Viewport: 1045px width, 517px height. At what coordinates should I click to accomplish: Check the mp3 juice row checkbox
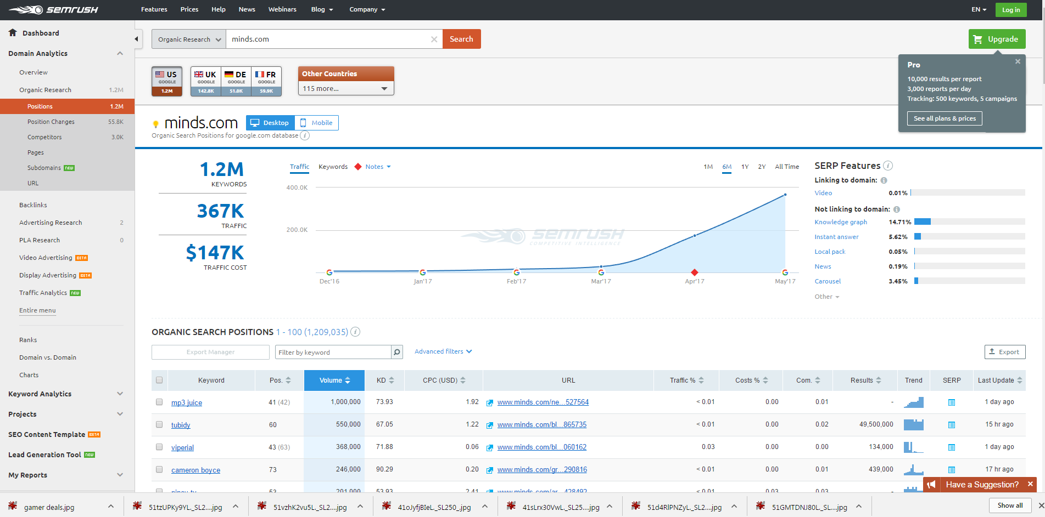tap(159, 402)
